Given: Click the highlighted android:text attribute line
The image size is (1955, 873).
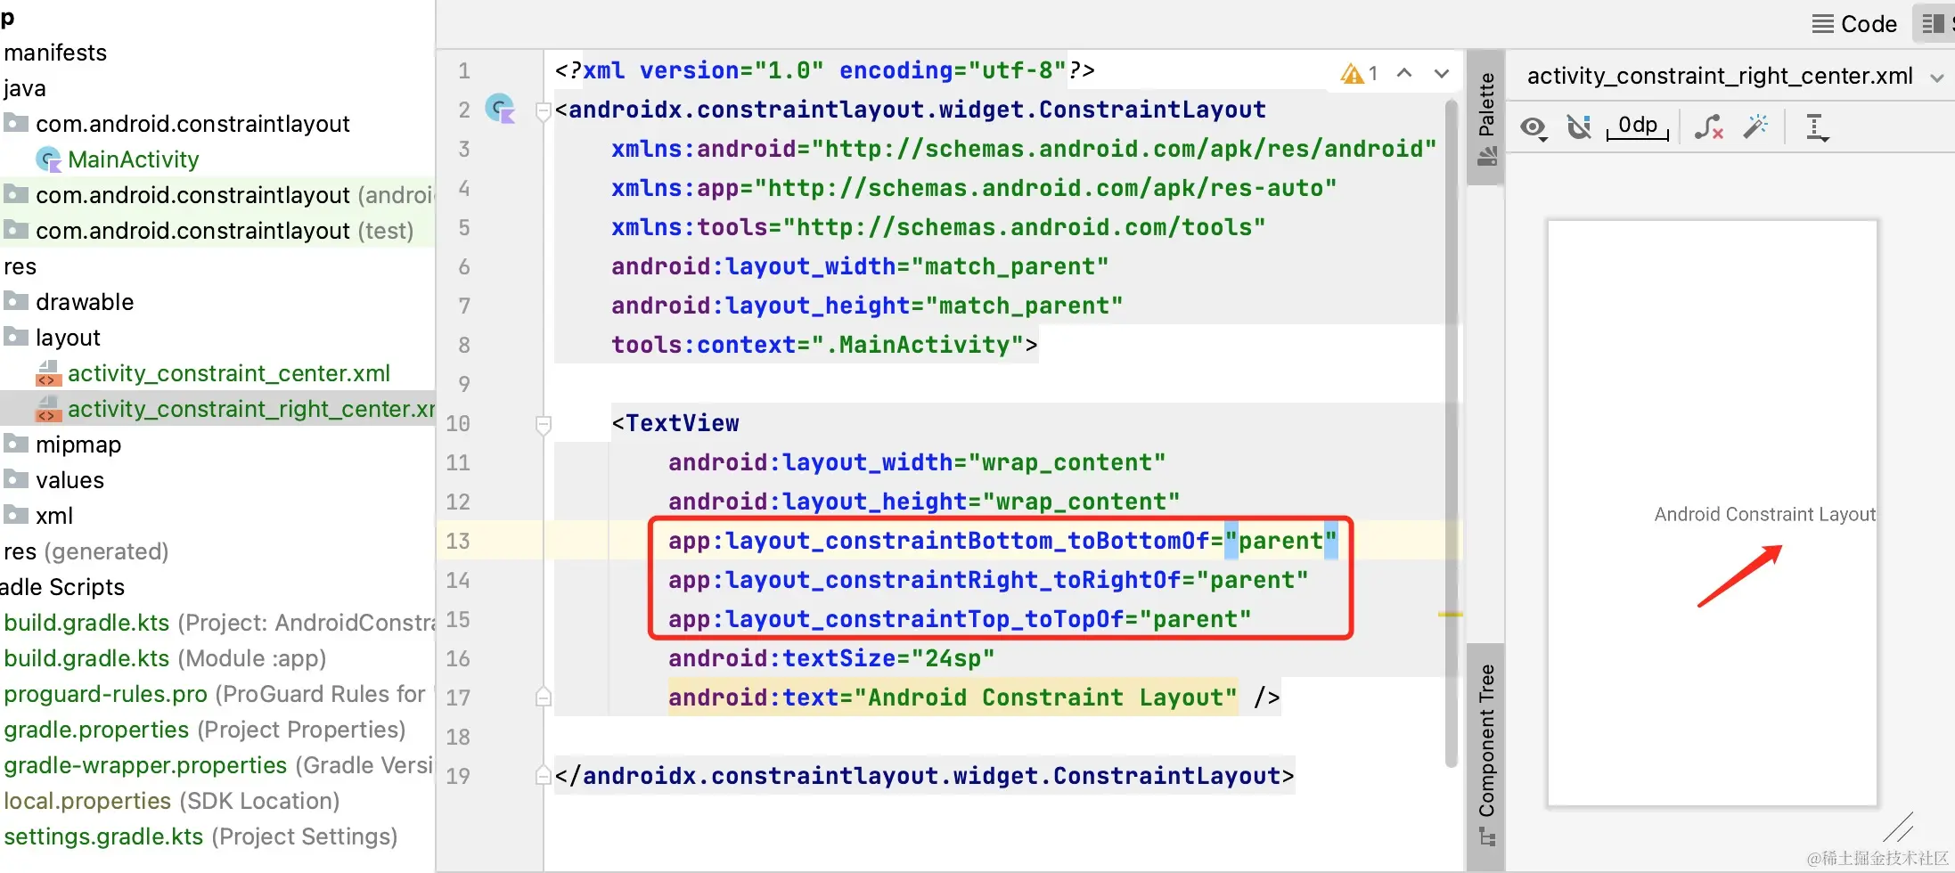Looking at the screenshot, I should pyautogui.click(x=953, y=698).
